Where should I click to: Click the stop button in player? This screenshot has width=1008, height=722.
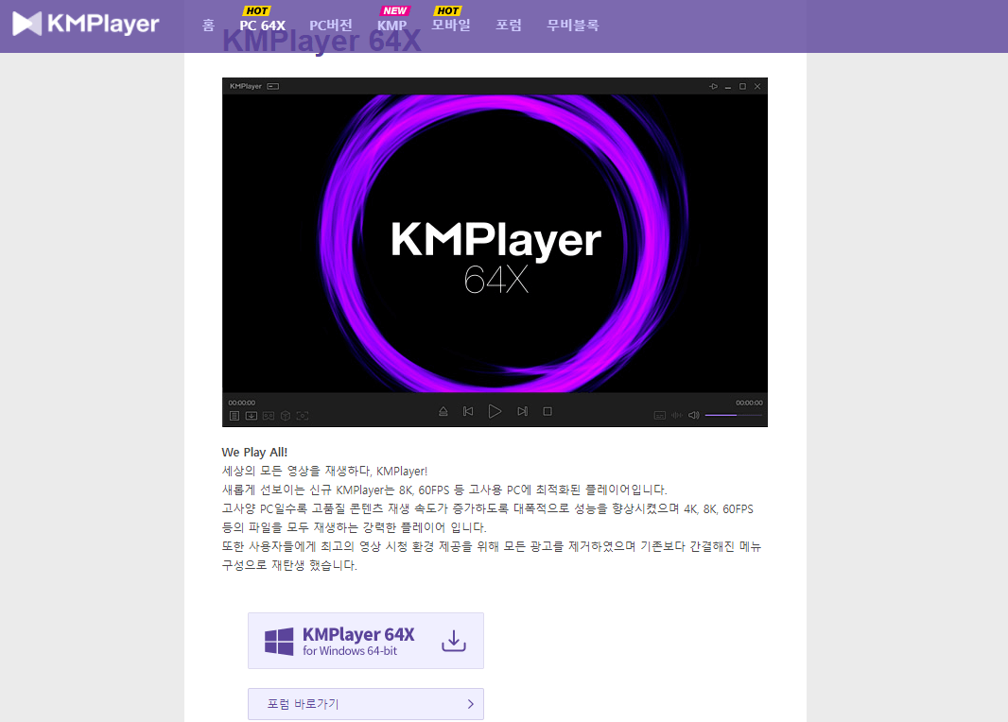pos(547,411)
